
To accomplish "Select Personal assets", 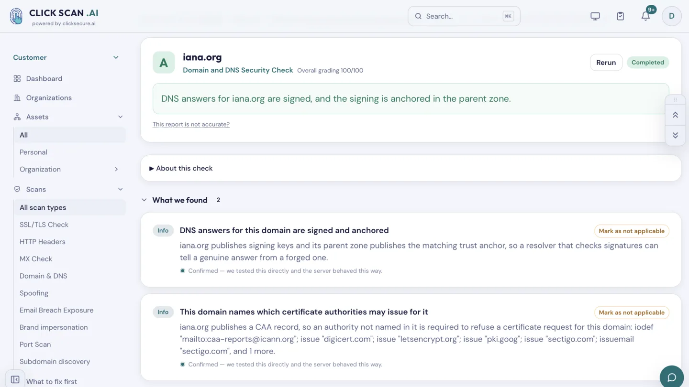I will point(33,152).
